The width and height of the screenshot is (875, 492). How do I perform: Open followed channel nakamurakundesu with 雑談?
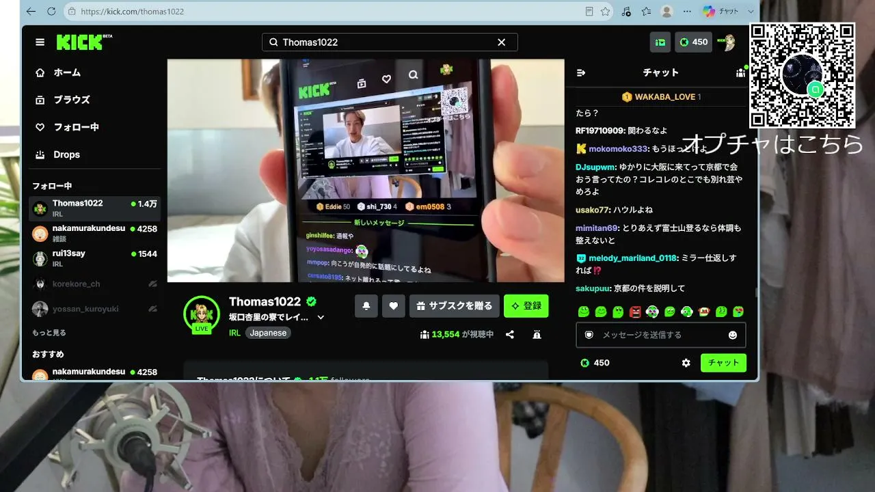coord(95,234)
